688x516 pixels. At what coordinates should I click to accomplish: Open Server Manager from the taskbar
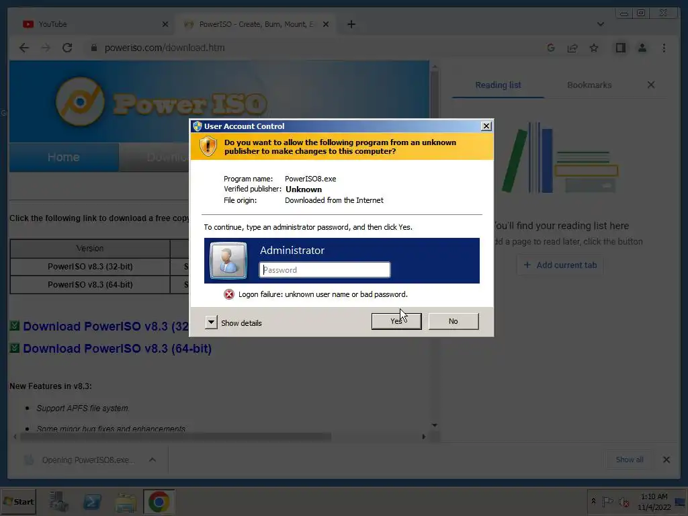tap(58, 501)
